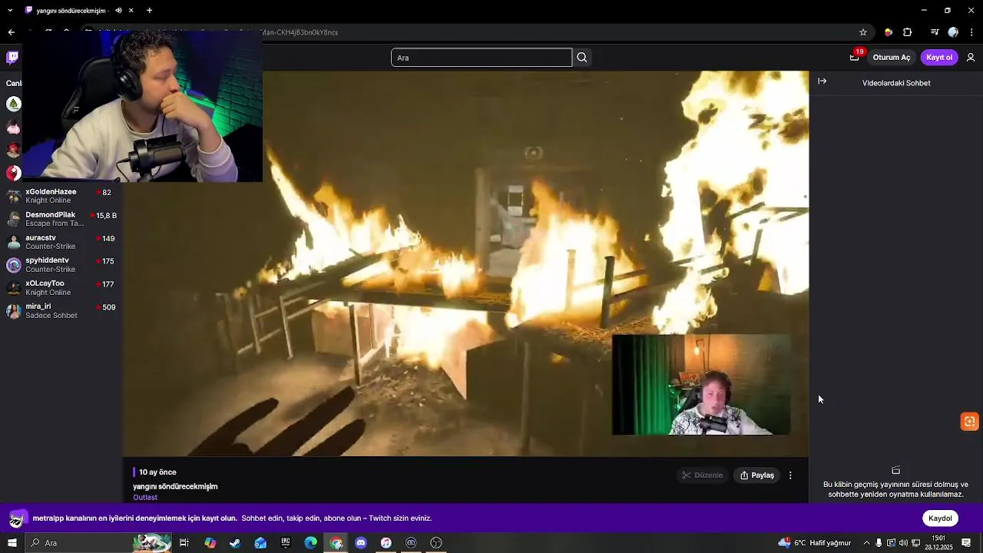Open Microsoft Edge from the taskbar

311,543
